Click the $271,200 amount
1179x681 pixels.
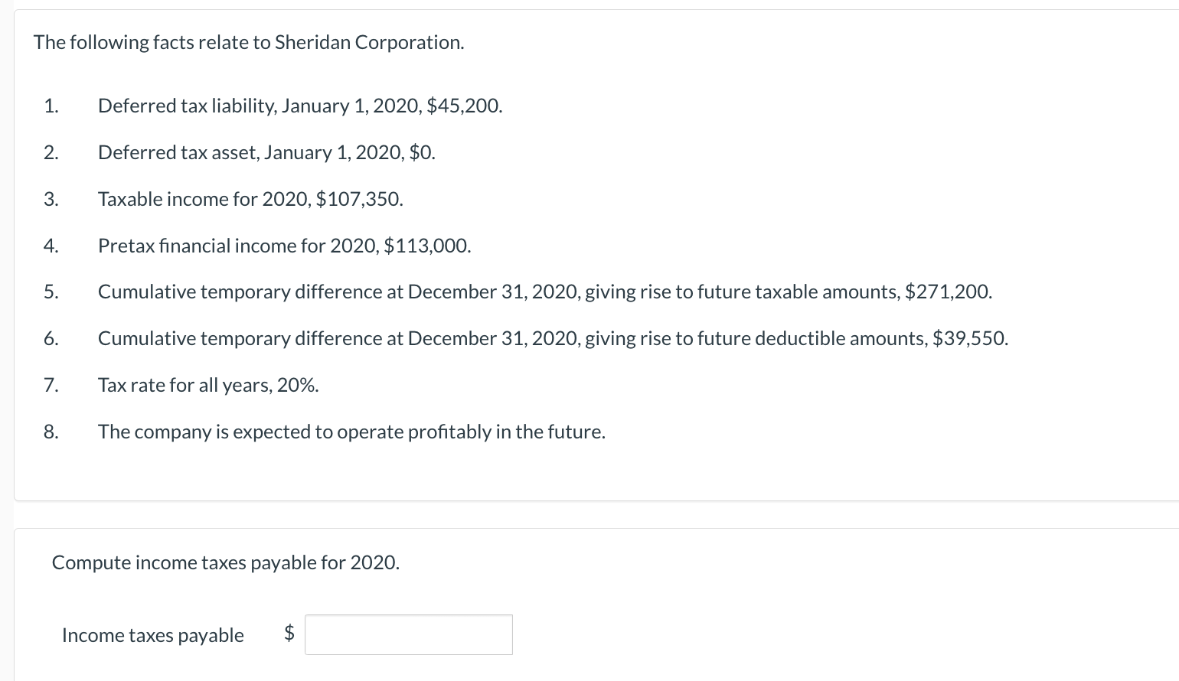tap(949, 292)
